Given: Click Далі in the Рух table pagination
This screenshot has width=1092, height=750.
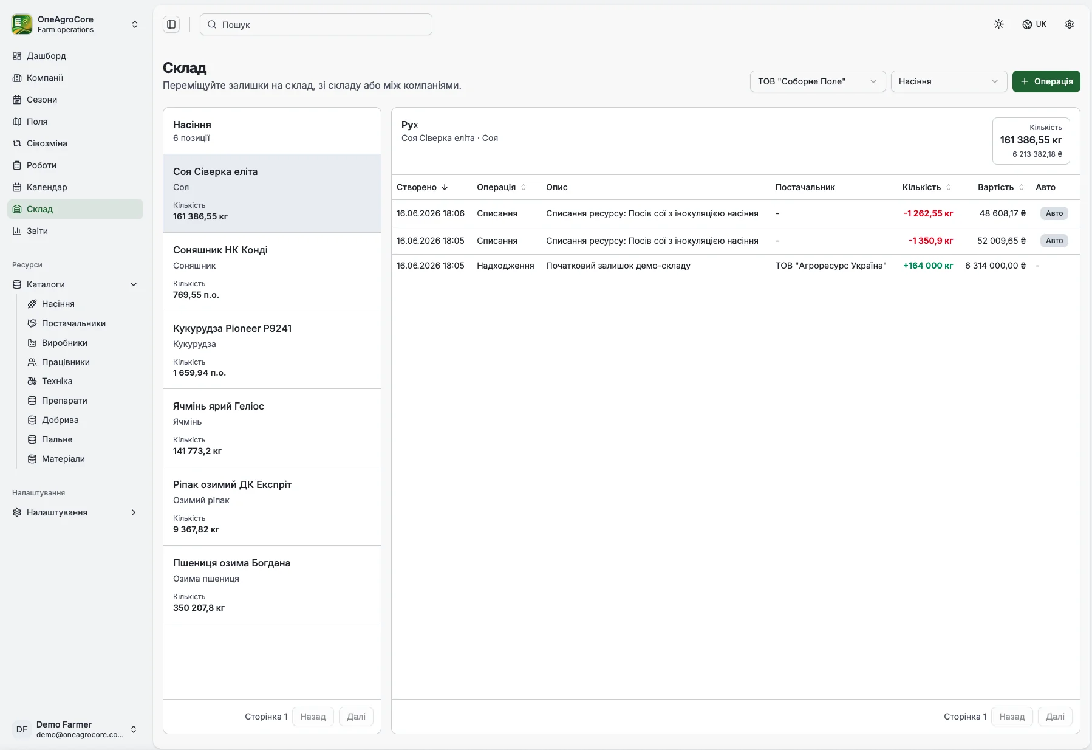Looking at the screenshot, I should (1055, 717).
